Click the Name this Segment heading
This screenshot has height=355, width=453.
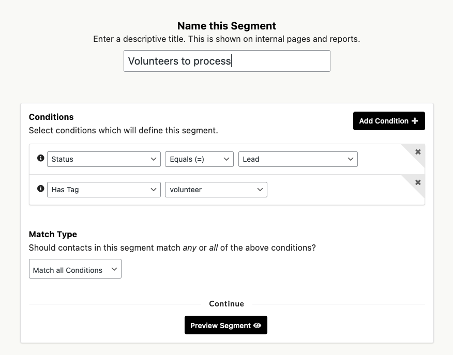(226, 26)
